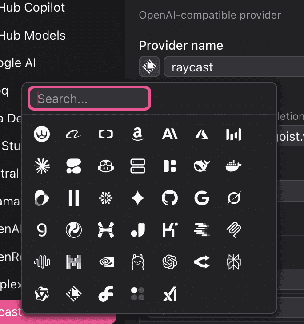Open GitHub Copilot provider in the sidebar

[33, 8]
